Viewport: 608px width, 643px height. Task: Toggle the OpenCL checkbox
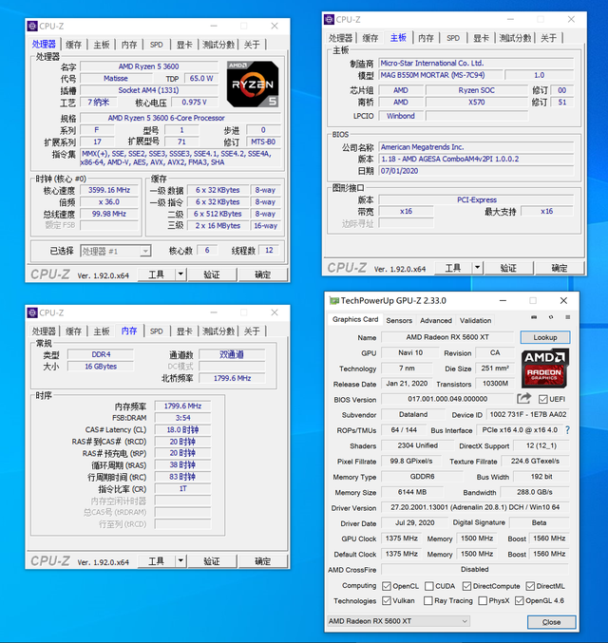click(x=386, y=586)
